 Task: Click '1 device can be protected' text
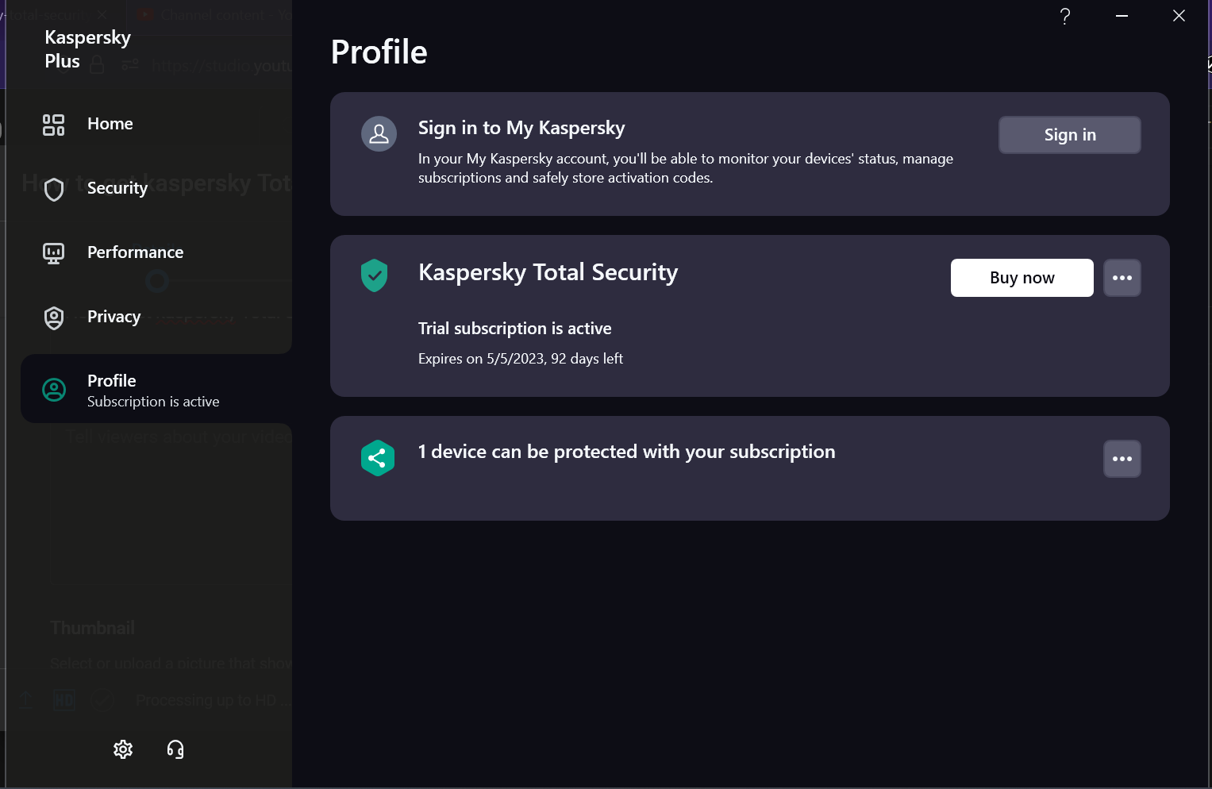tap(627, 452)
